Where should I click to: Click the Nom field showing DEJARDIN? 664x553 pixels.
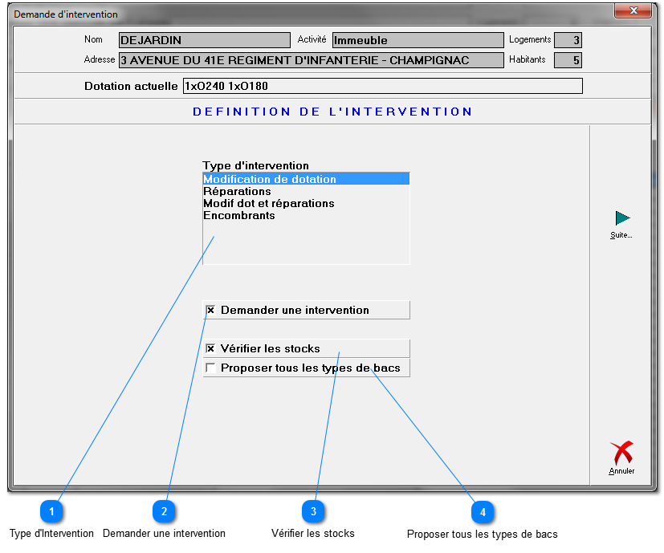click(205, 39)
